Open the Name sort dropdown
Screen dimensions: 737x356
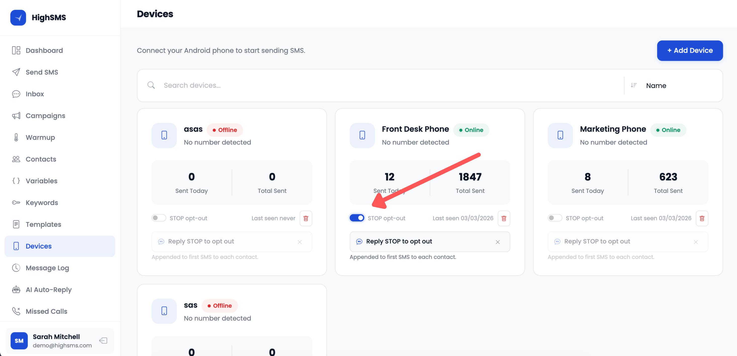(656, 86)
